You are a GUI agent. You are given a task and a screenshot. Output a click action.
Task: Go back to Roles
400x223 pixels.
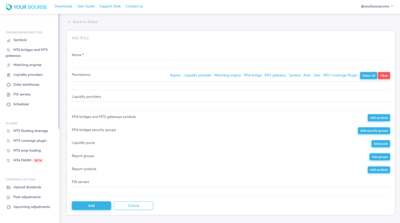coord(85,22)
